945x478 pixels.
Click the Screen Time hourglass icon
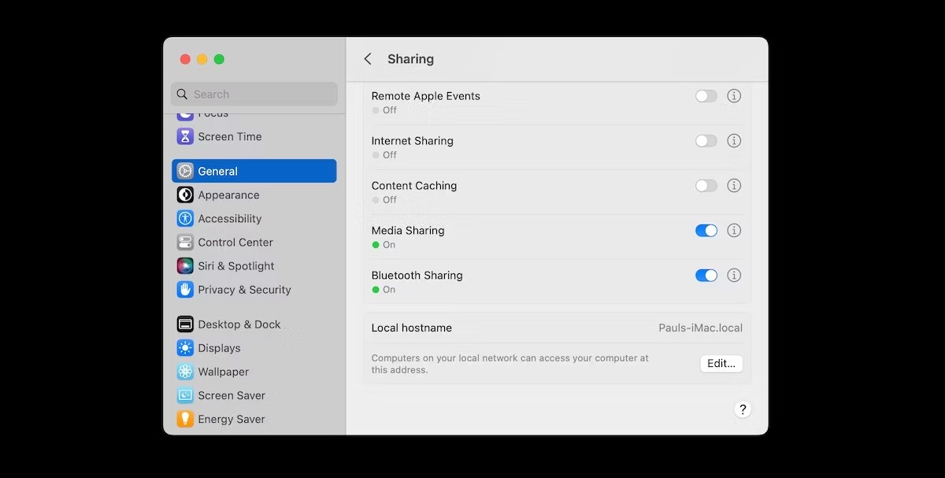click(185, 136)
